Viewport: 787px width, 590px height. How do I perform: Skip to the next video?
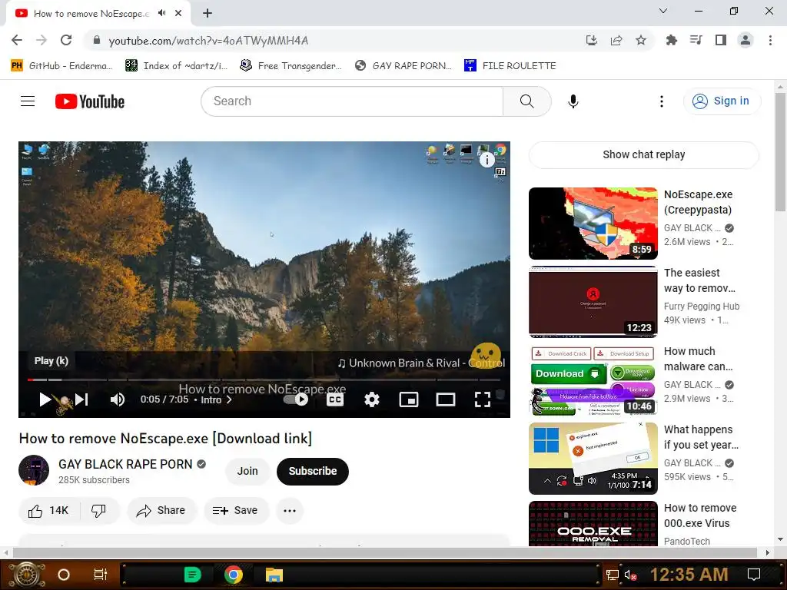click(x=81, y=399)
